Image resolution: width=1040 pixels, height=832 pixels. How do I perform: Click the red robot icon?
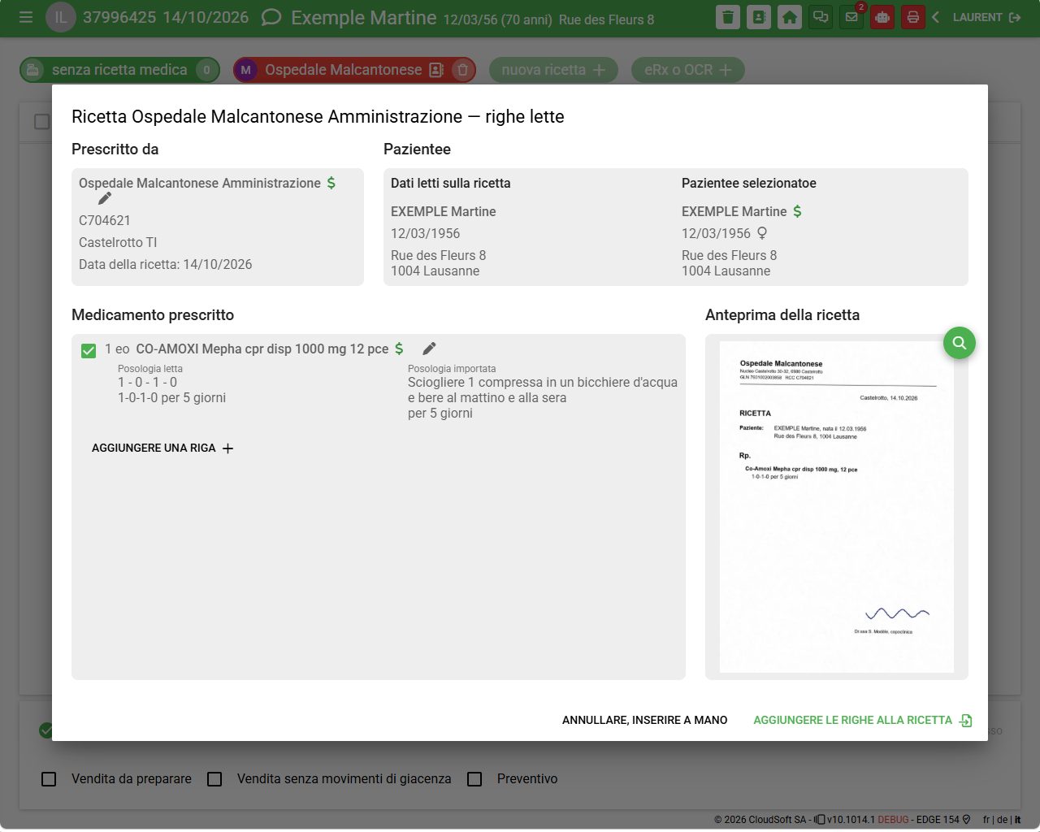(x=882, y=17)
